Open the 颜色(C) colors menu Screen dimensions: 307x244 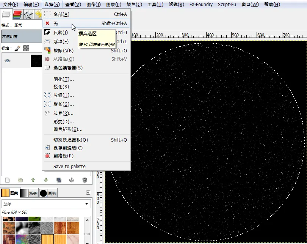coord(134,4)
